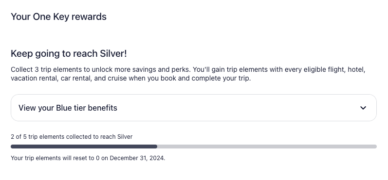Click the light gray unfilled progress bar section
The height and width of the screenshot is (180, 388).
point(267,147)
